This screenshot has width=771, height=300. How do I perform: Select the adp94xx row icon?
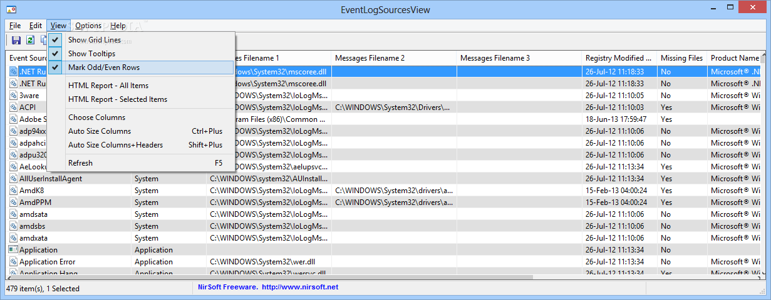click(x=14, y=131)
